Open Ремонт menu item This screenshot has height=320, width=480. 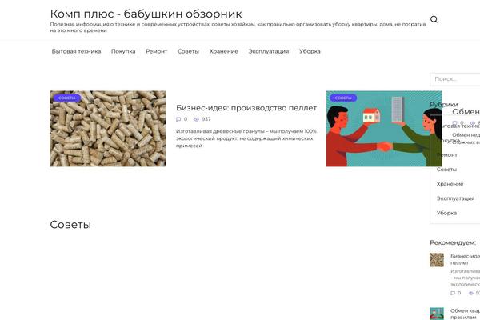pyautogui.click(x=157, y=51)
